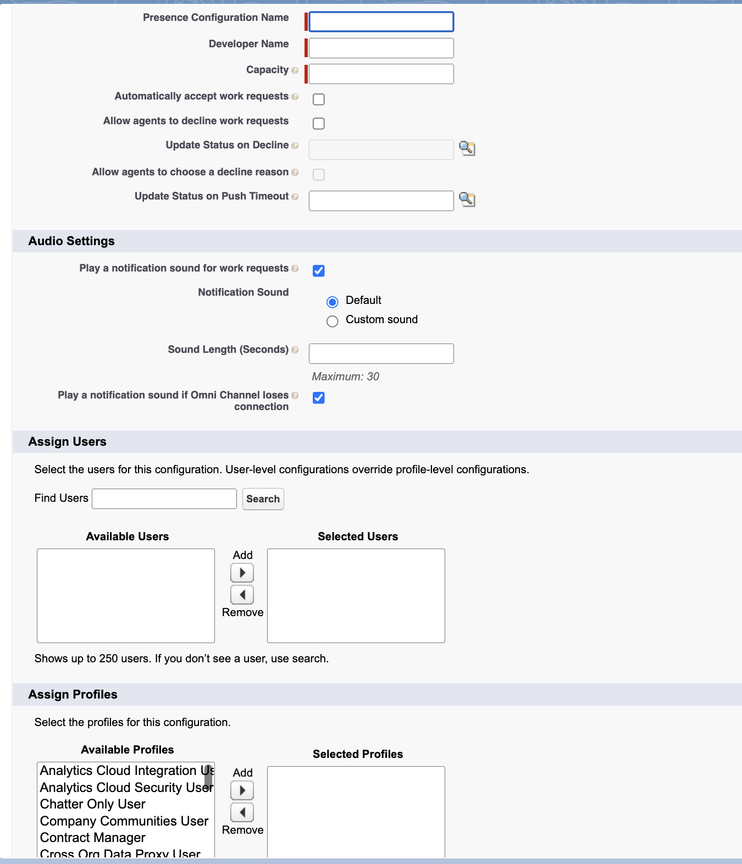Click the Search button for Find Users
The width and height of the screenshot is (742, 864).
point(263,499)
